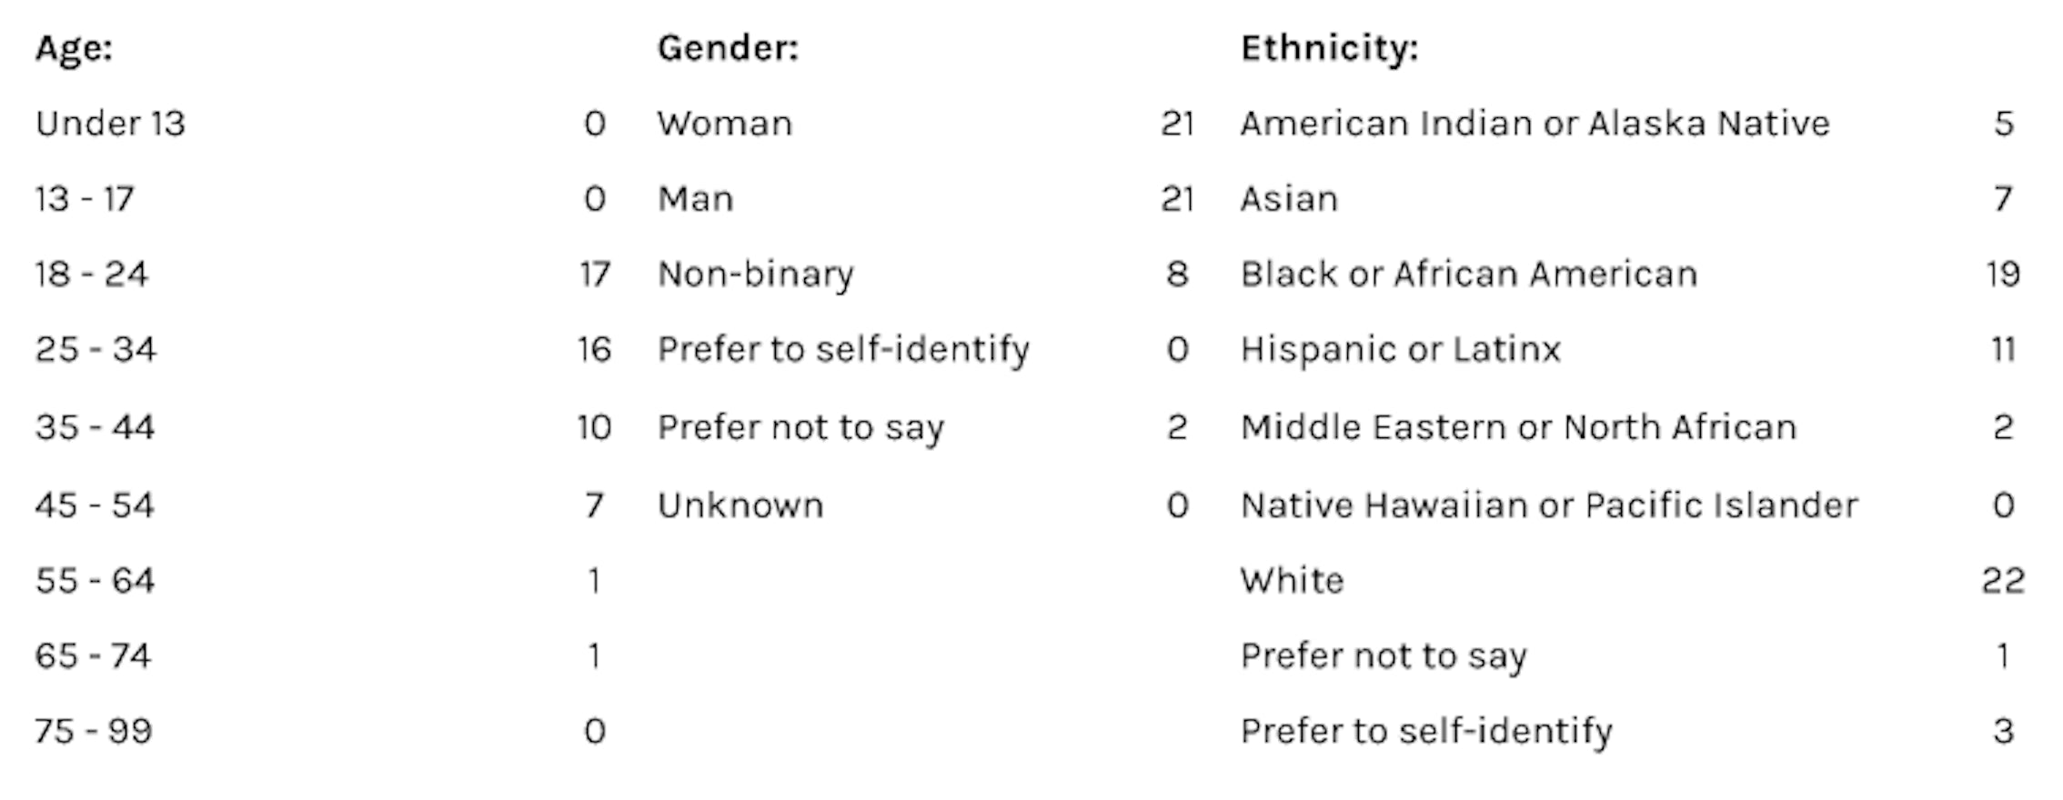Select the Non-binary gender label

(756, 275)
